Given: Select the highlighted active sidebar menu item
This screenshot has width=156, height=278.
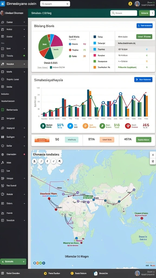Looking at the screenshot, I should 14,64.
